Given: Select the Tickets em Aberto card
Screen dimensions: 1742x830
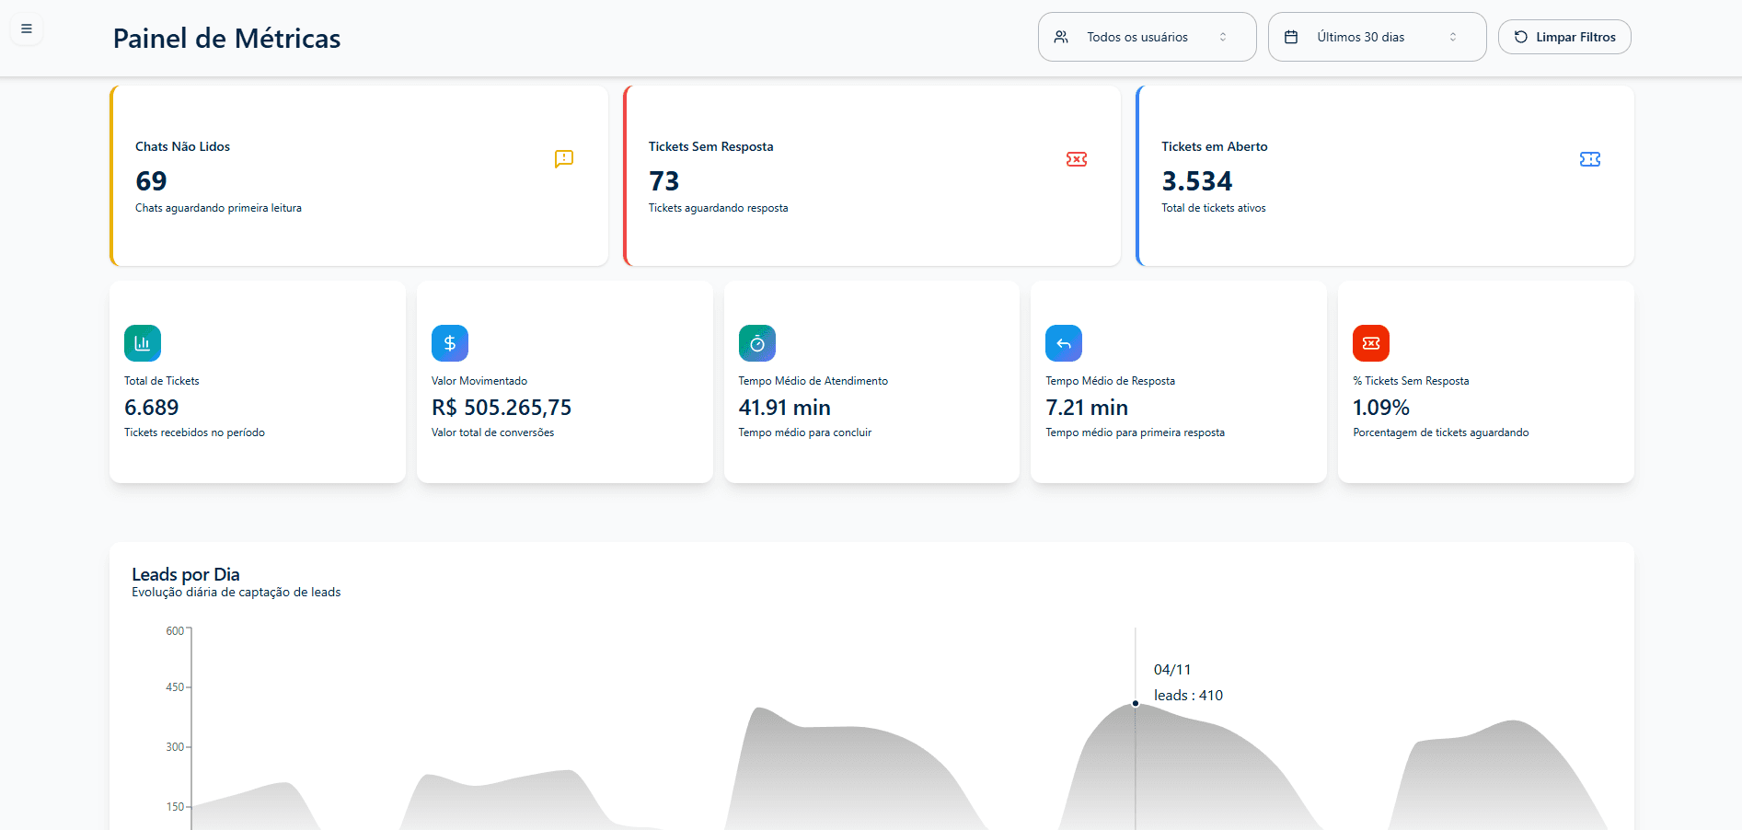Looking at the screenshot, I should coord(1385,176).
